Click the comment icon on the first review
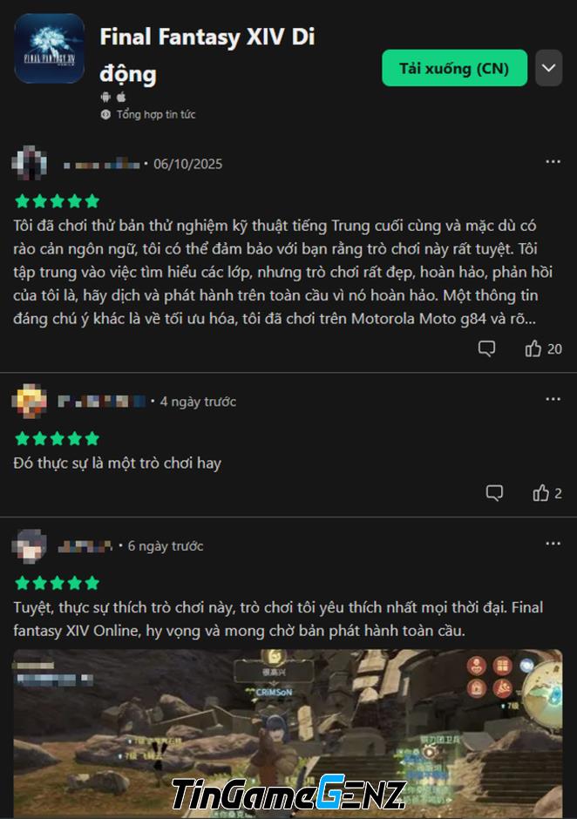The image size is (577, 819). coord(486,349)
